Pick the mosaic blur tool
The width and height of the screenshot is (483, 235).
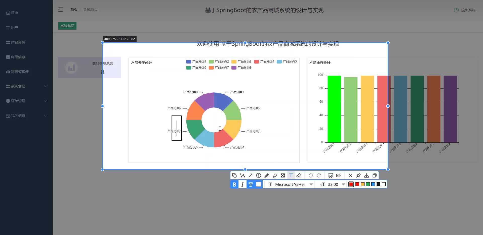tap(283, 175)
